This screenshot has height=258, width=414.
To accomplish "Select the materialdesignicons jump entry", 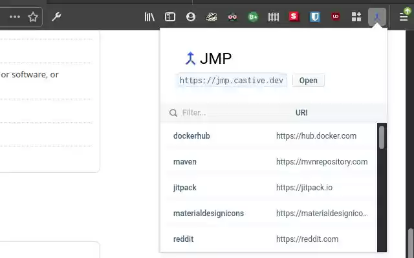I will (x=208, y=213).
